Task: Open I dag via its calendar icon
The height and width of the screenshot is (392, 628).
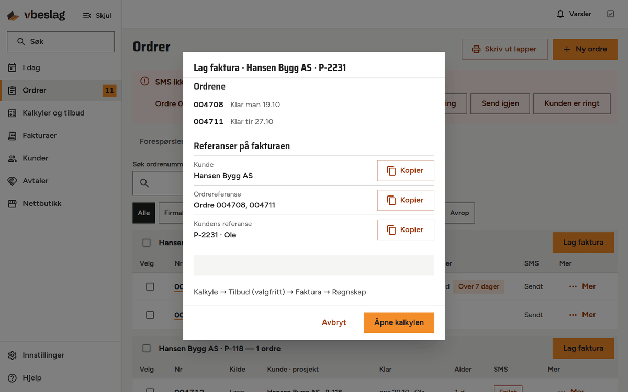Action: click(13, 67)
